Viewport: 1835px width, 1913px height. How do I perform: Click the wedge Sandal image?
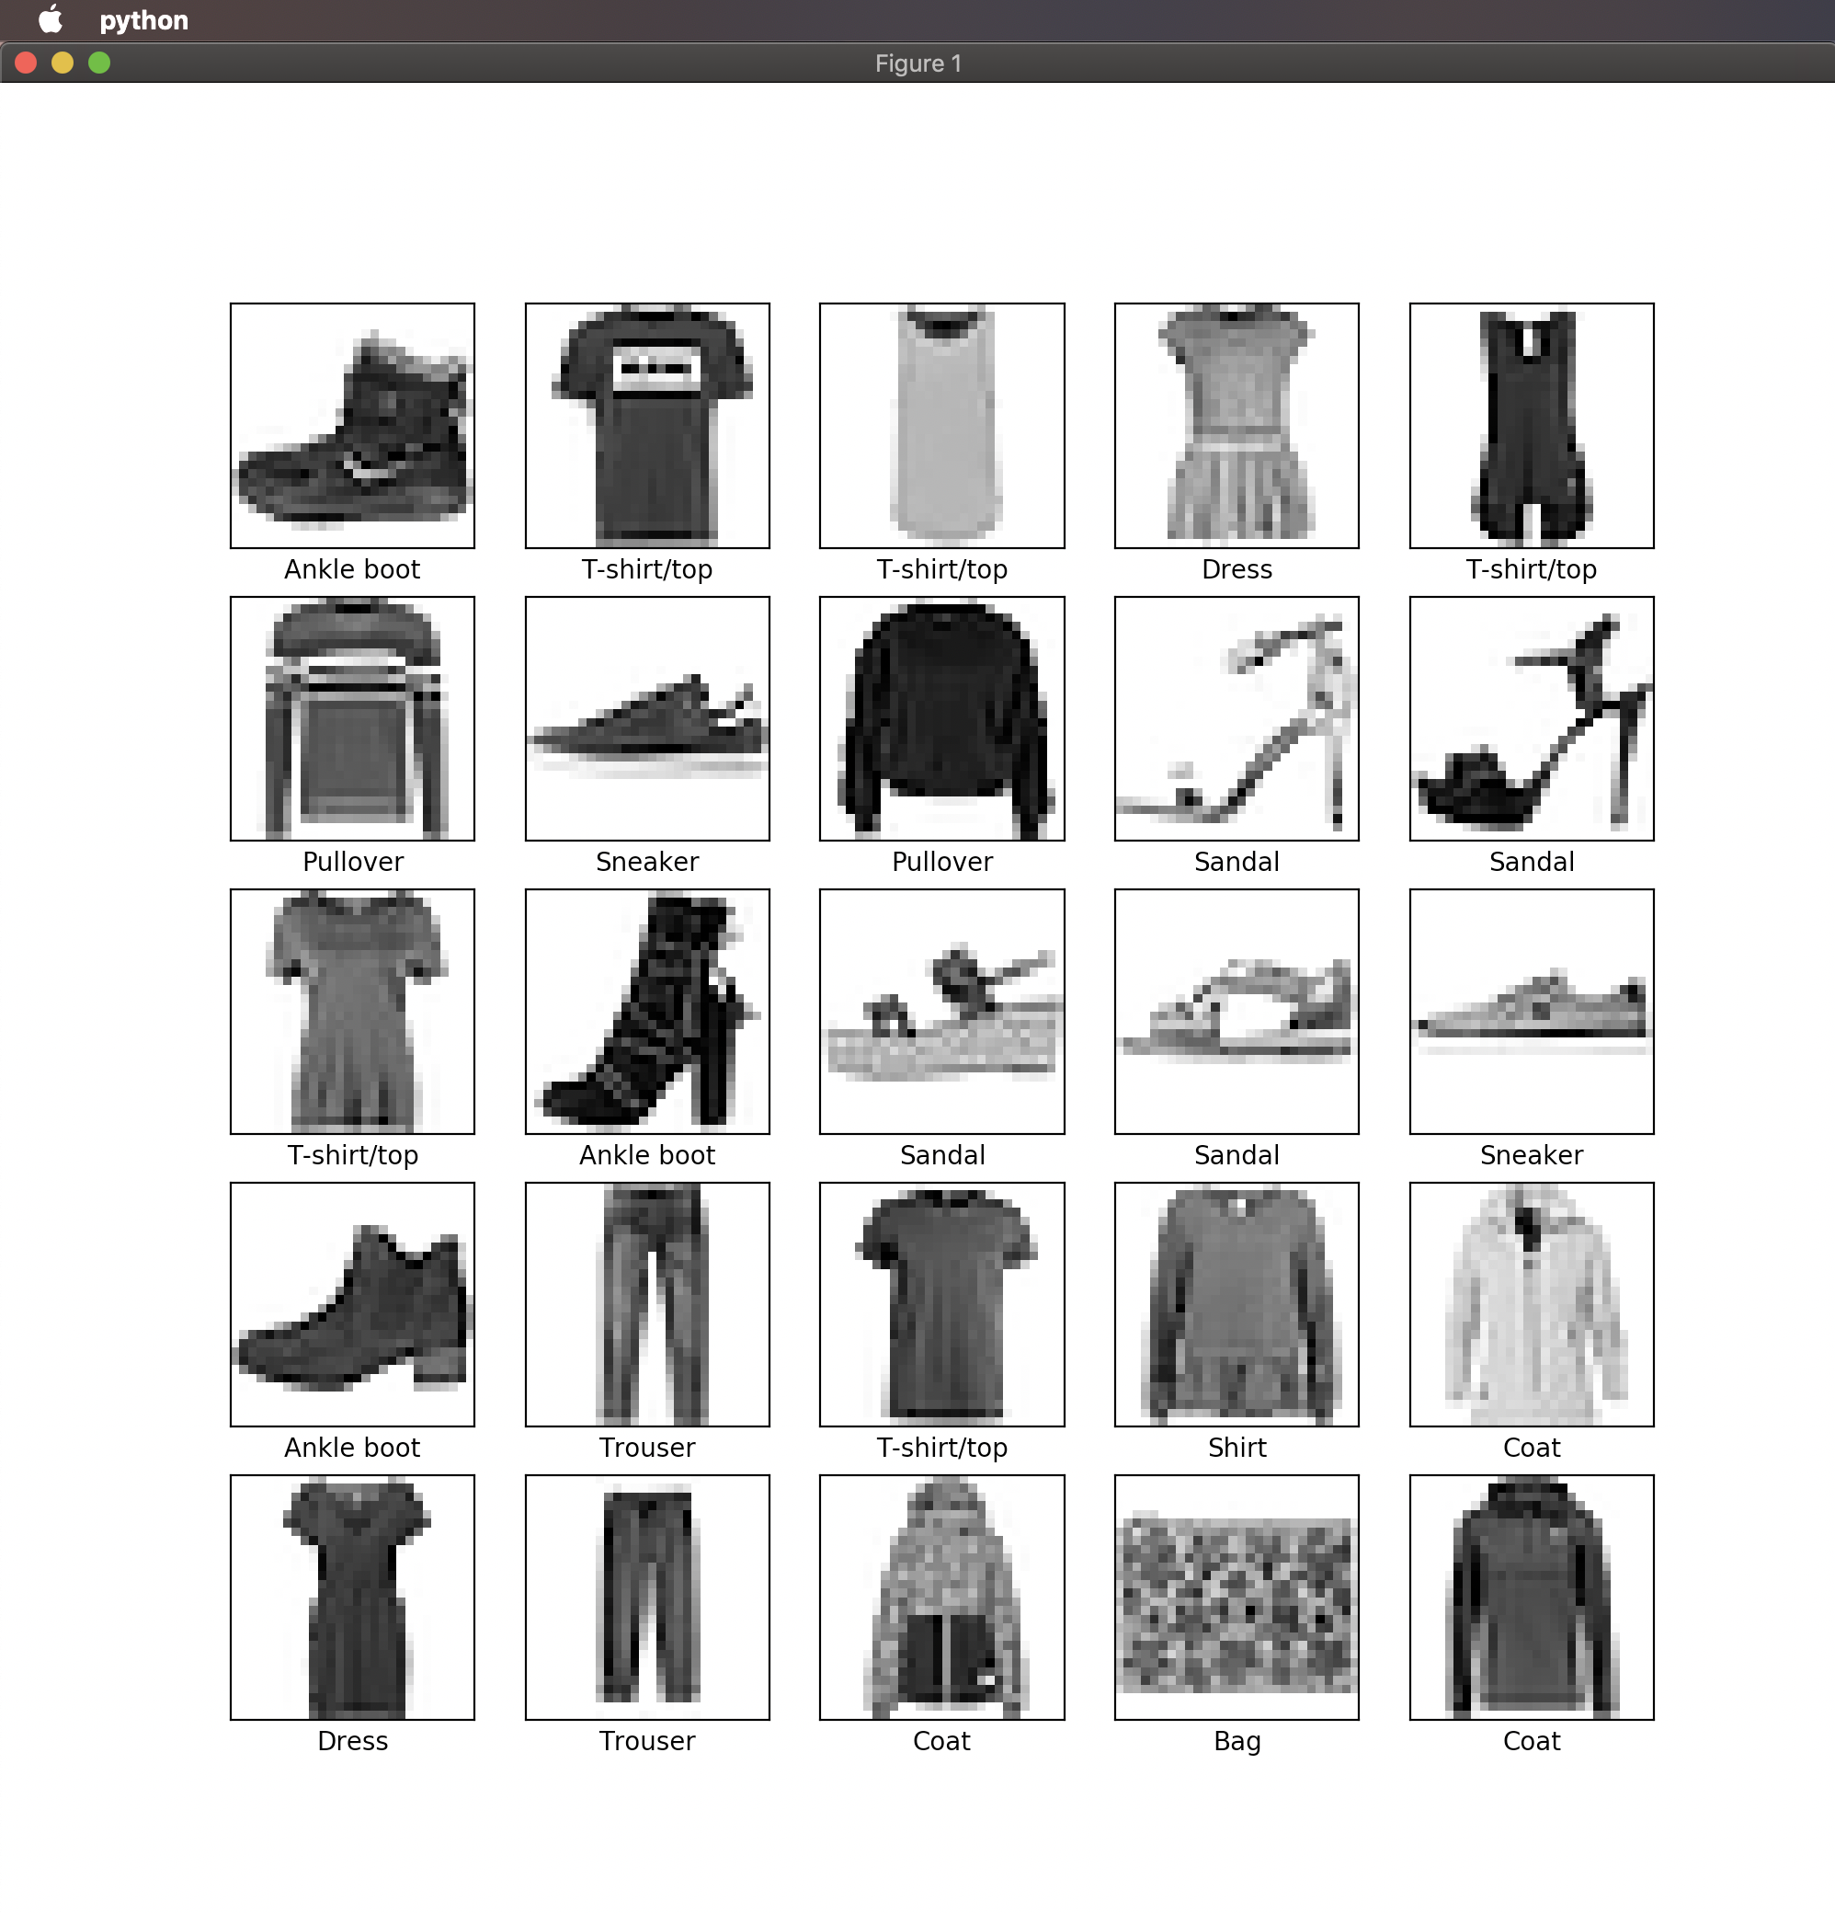pos(941,1011)
